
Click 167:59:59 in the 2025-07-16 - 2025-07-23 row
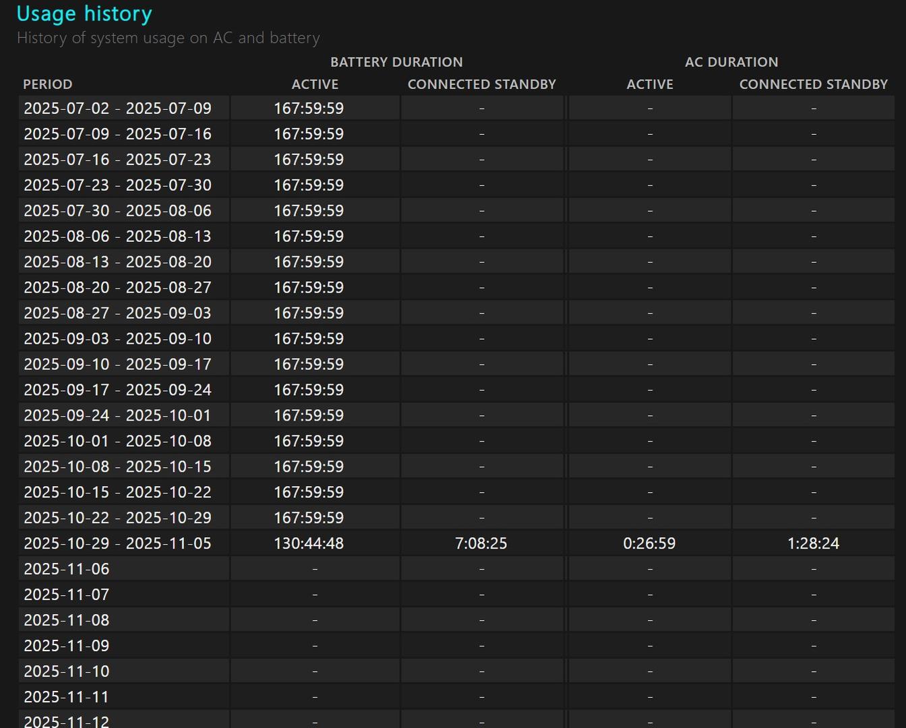point(309,160)
